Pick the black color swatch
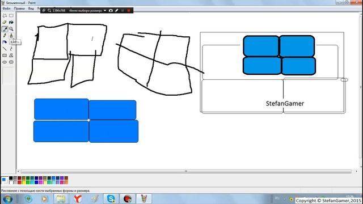Screen dimensions: 363x204 coord(11,178)
